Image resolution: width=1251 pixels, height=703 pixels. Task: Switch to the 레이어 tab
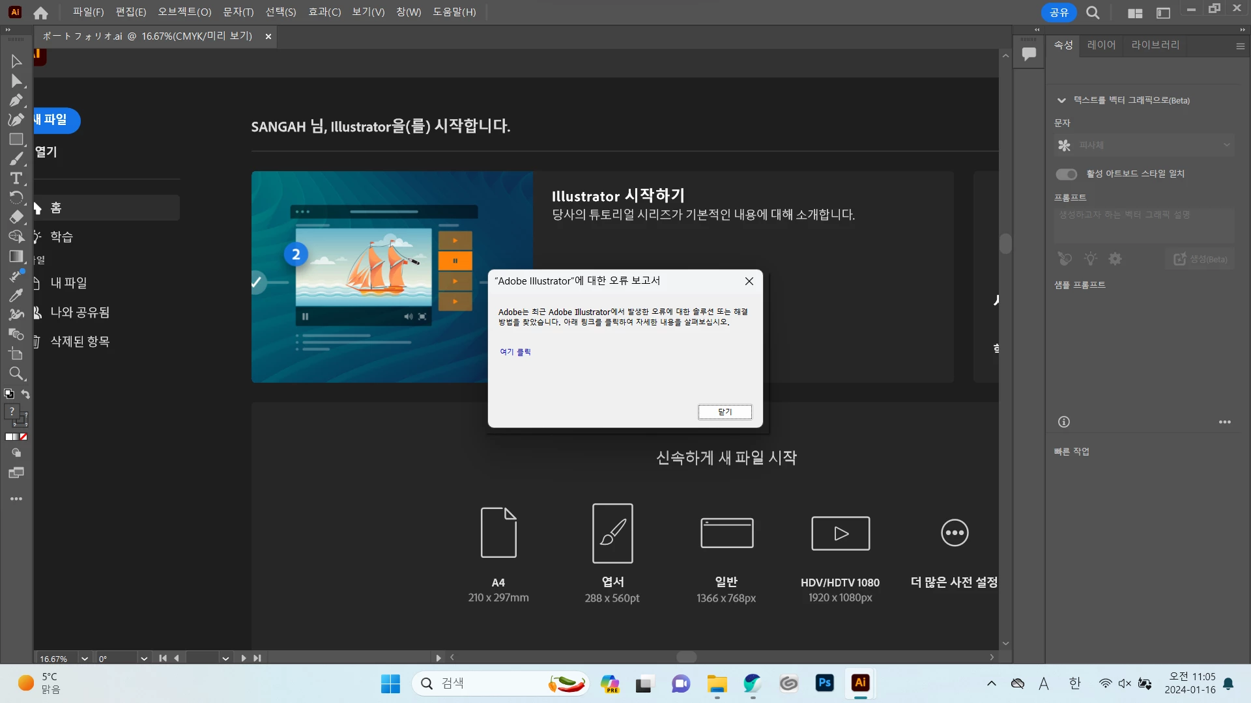[1101, 45]
